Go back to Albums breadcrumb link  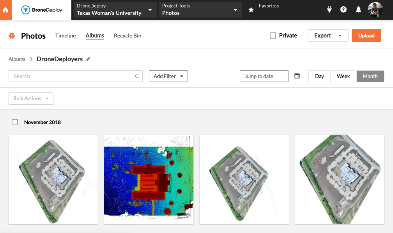17,59
